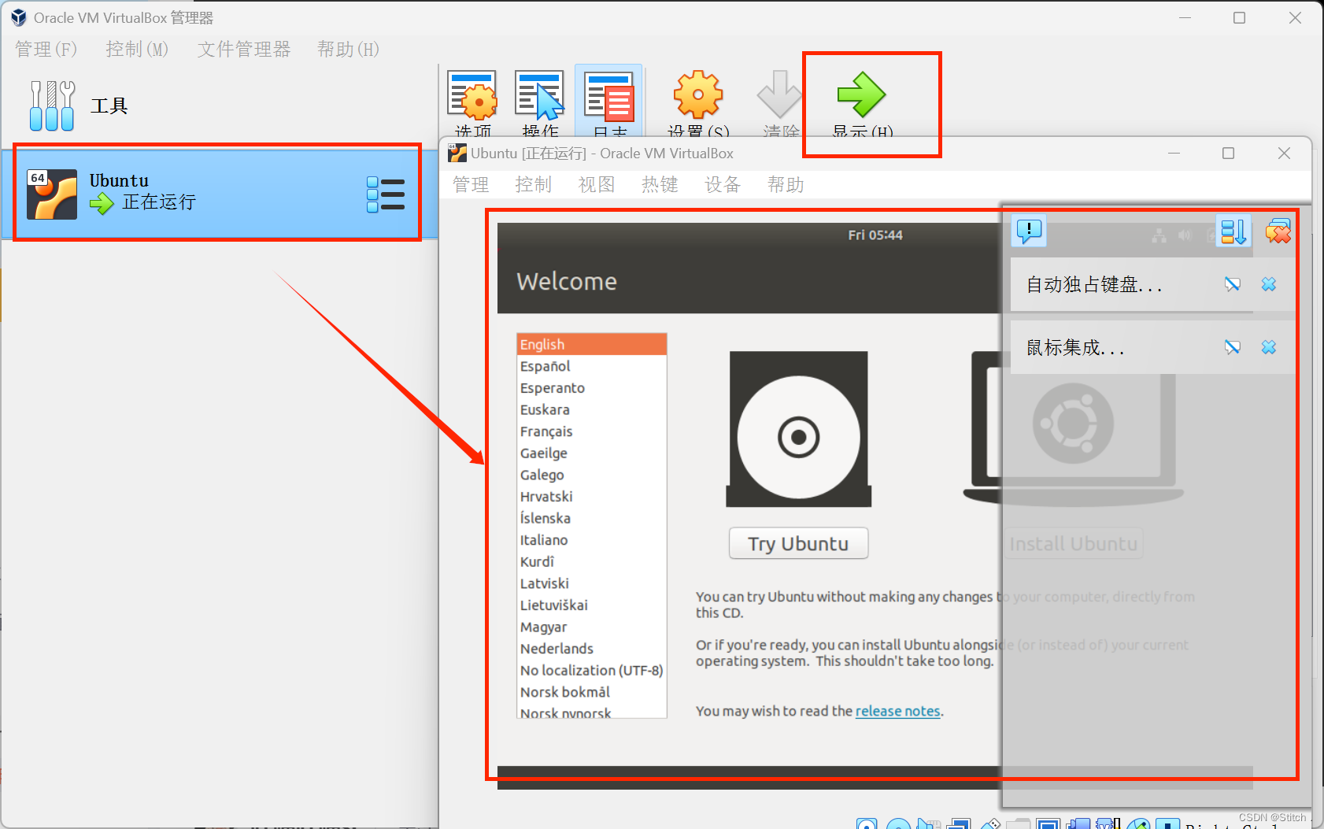Select Galego in the language list
This screenshot has width=1324, height=829.
point(592,475)
